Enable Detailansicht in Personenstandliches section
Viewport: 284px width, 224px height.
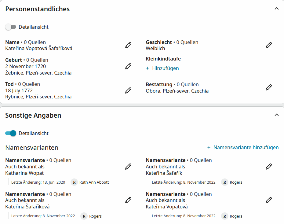click(x=11, y=27)
